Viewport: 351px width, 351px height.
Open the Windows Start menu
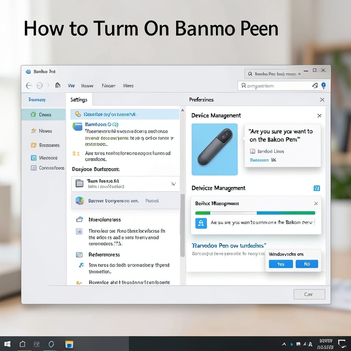[8, 344]
